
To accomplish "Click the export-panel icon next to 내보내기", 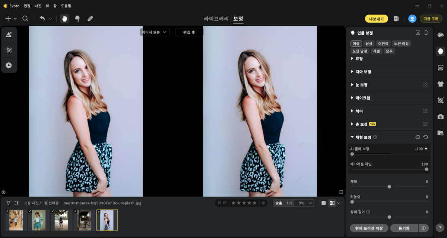I will [396, 19].
